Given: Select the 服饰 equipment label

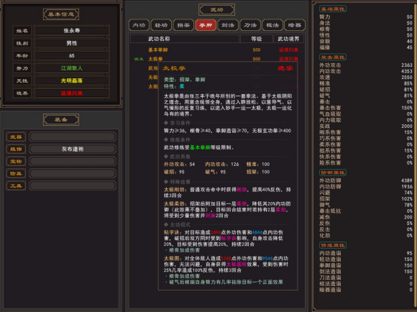Looking at the screenshot, I should (x=16, y=150).
